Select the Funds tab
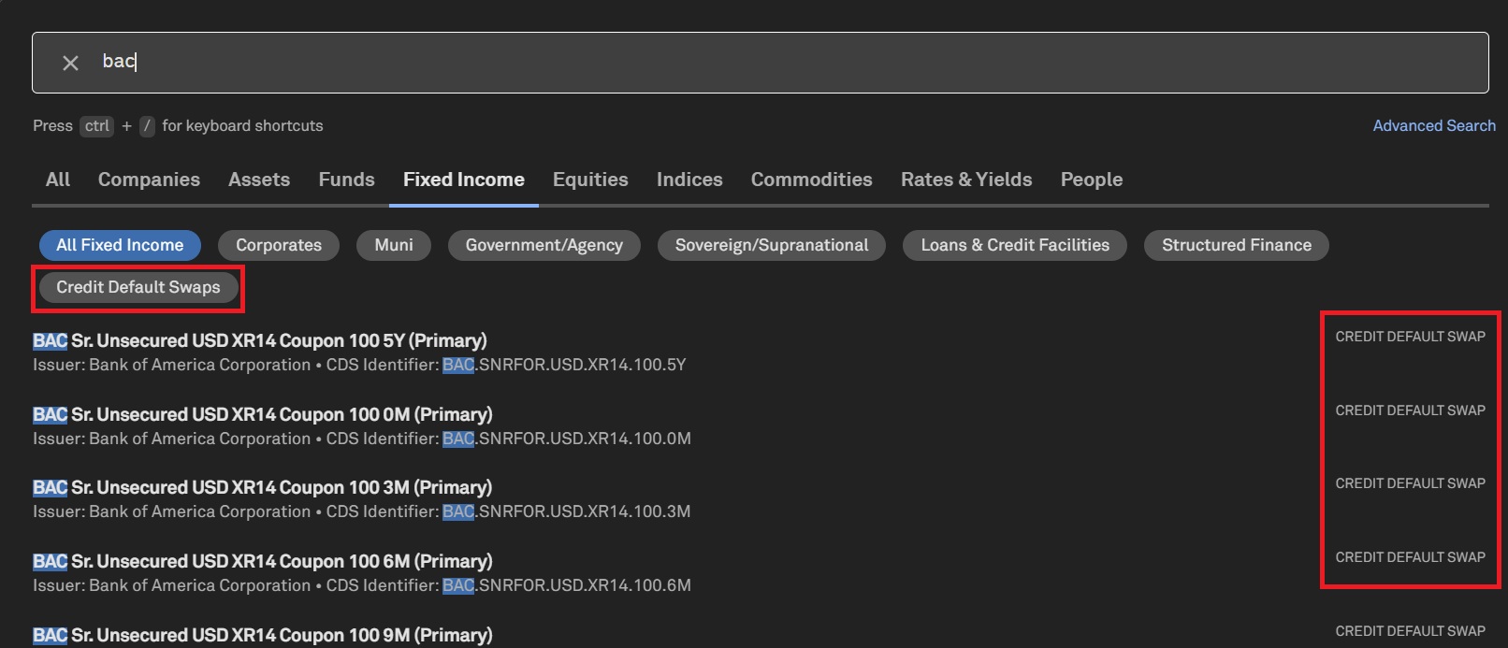 point(346,180)
